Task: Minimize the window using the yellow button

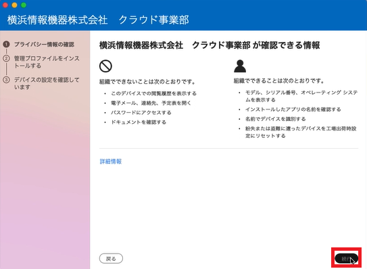Action: coord(14,5)
